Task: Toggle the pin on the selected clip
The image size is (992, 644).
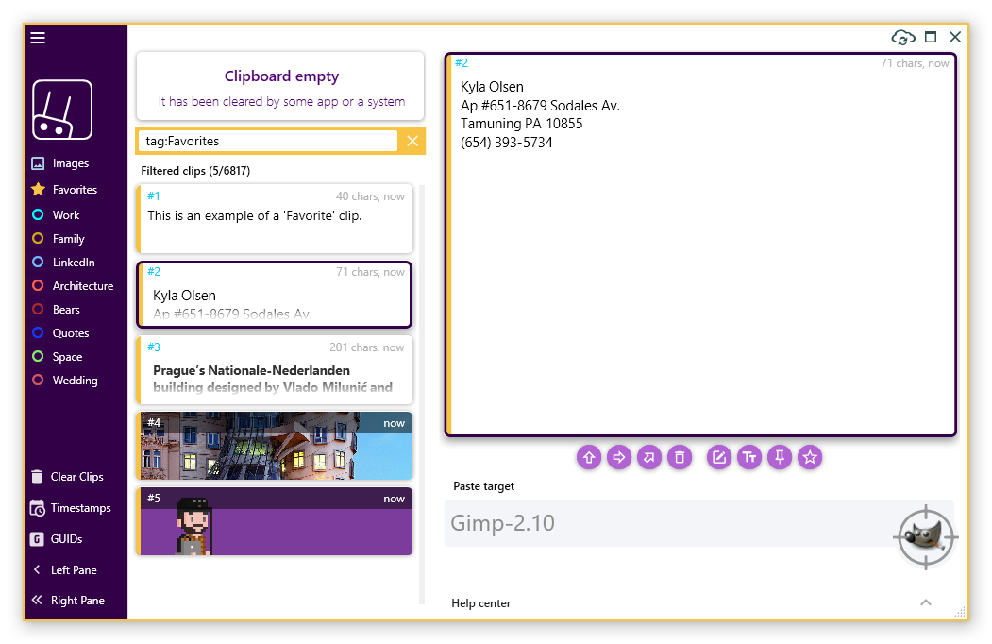Action: coord(780,457)
